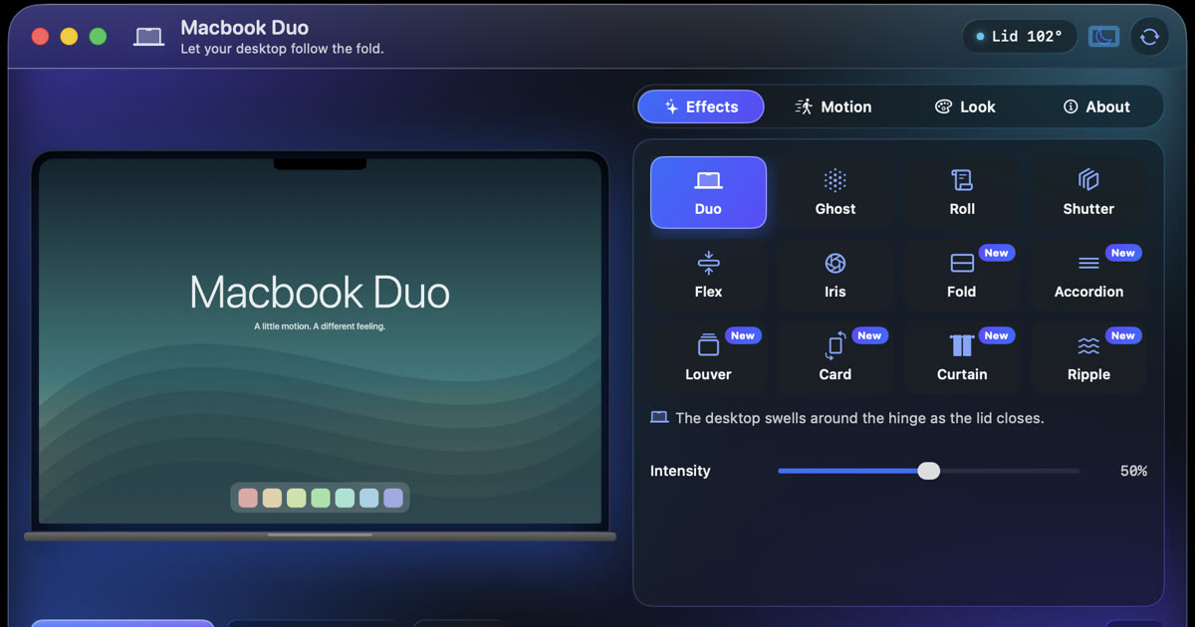Click the pink dock swatch in the preview
1195x627 pixels.
[x=248, y=498]
